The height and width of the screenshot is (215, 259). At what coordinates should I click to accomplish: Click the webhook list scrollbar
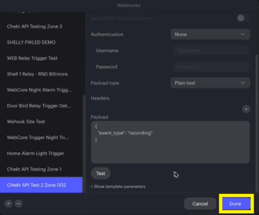click(x=84, y=144)
